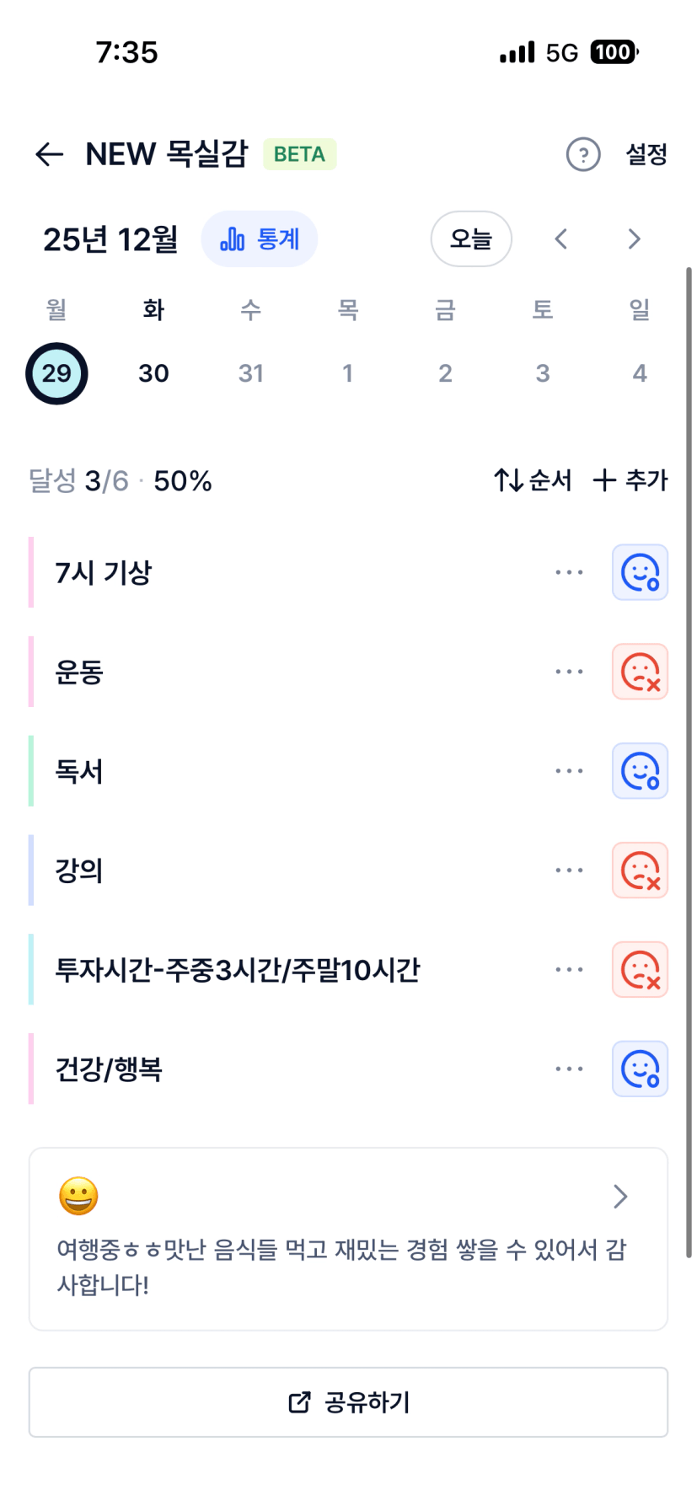Click the vertical scrollbar on right edge
Screen dimensions: 697x1511
689,758
